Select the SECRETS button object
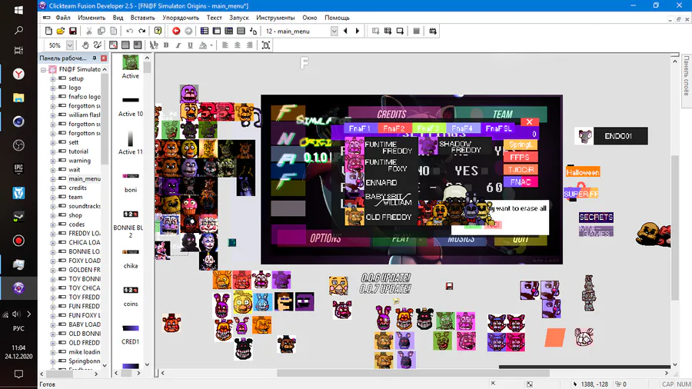 click(x=596, y=217)
